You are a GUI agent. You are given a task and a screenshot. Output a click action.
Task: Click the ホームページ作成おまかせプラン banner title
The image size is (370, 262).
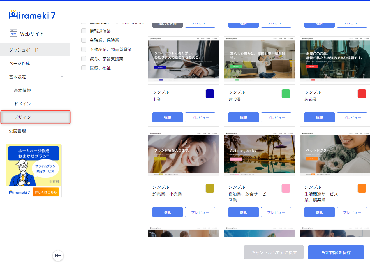tap(34, 153)
